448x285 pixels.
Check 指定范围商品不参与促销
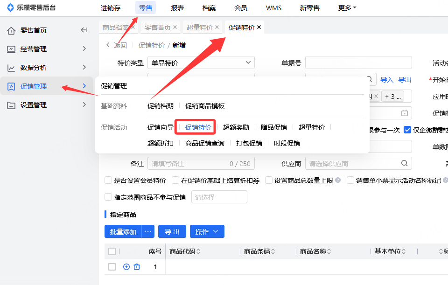point(108,197)
